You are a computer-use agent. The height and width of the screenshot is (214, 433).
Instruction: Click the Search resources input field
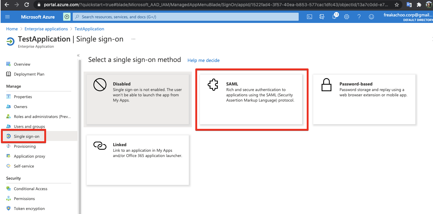coord(186,17)
